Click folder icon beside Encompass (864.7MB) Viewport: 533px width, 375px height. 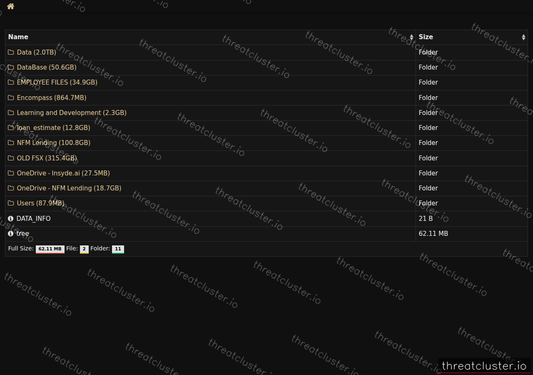pyautogui.click(x=11, y=98)
